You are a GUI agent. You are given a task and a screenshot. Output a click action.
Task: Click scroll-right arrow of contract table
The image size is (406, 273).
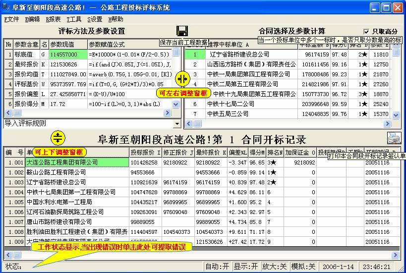(x=387, y=124)
